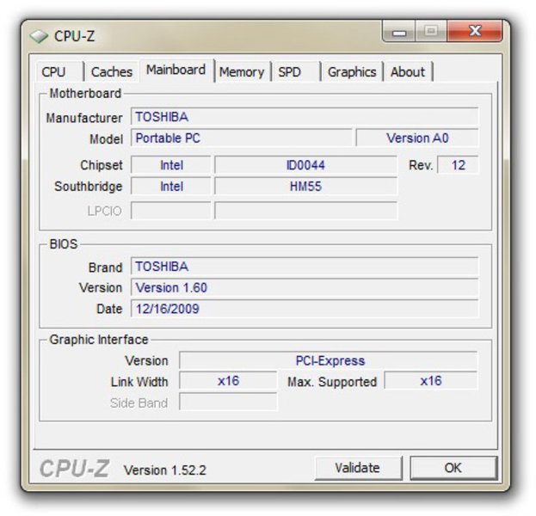Switch to the CPU tab
536x516 pixels.
(x=59, y=71)
